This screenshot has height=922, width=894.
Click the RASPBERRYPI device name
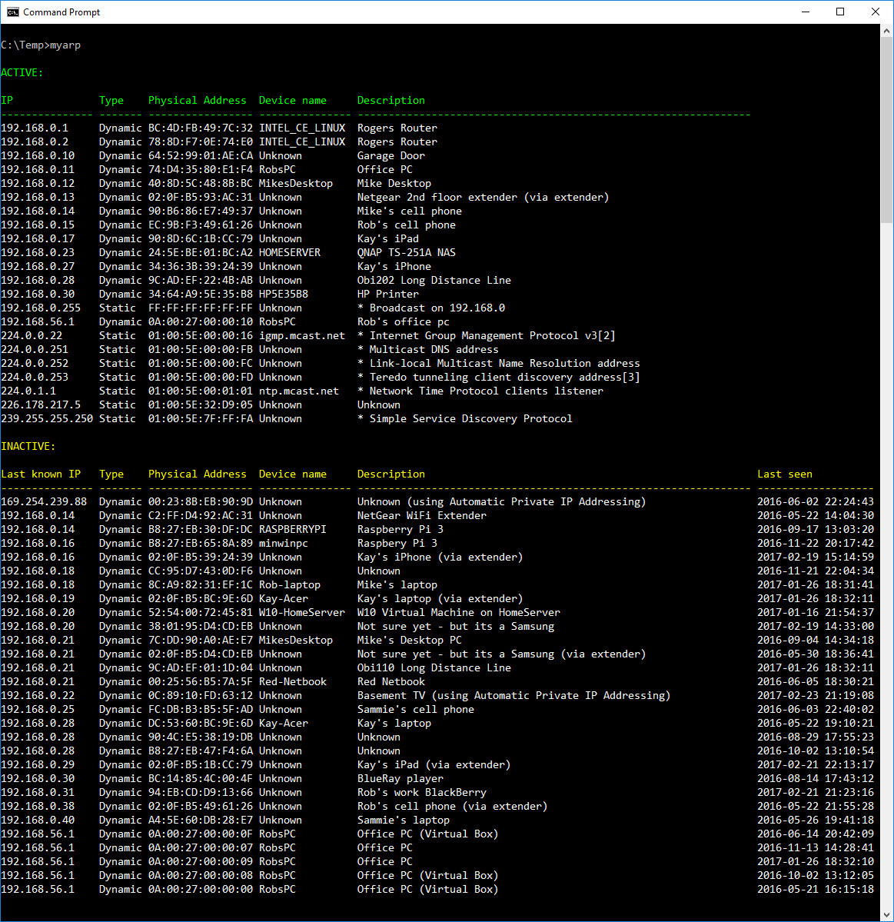coord(293,530)
